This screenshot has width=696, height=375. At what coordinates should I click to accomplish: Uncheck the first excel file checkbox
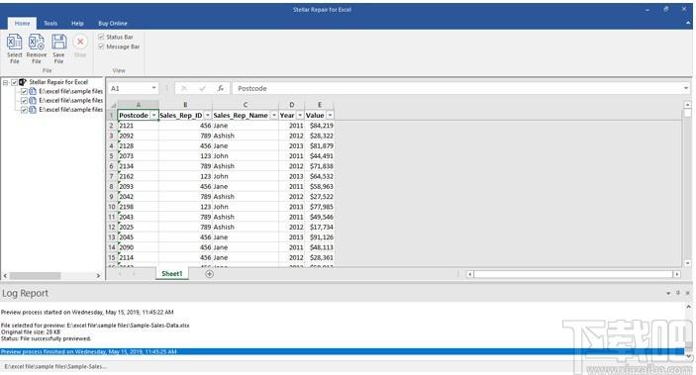[x=24, y=91]
